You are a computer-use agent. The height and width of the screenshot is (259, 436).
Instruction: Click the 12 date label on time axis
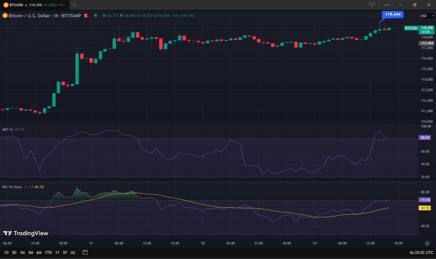(202, 243)
